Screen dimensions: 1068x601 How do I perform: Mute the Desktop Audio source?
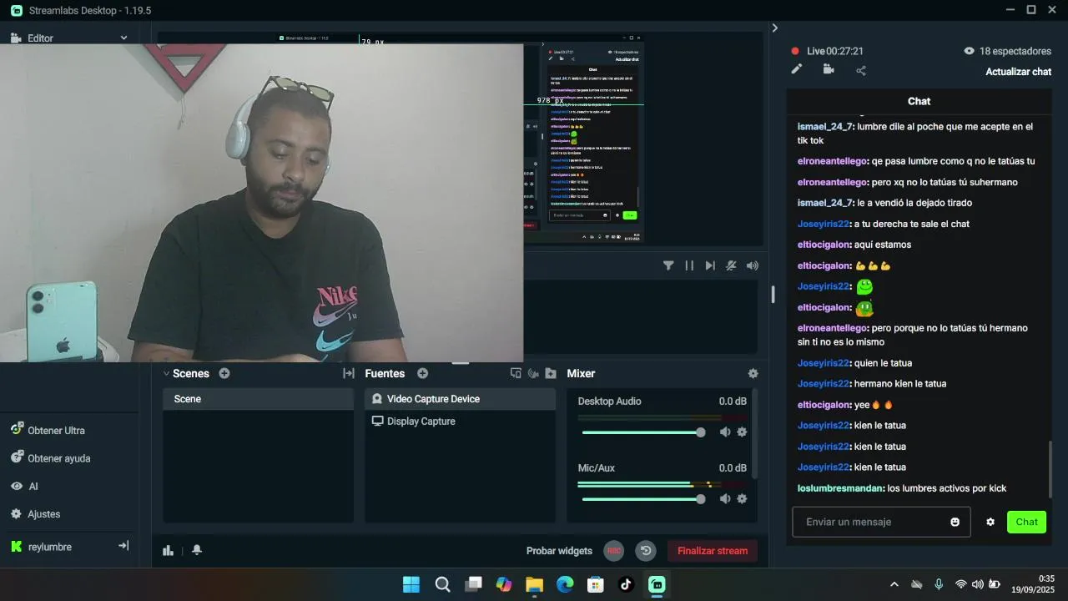[x=725, y=432]
